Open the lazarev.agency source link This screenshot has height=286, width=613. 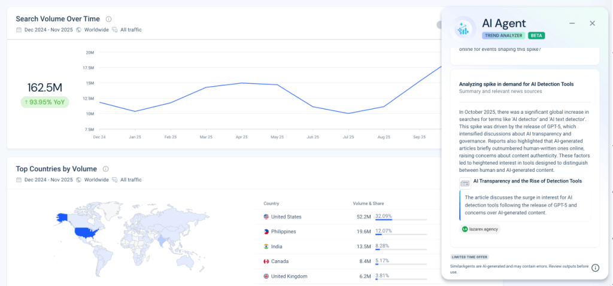point(480,229)
